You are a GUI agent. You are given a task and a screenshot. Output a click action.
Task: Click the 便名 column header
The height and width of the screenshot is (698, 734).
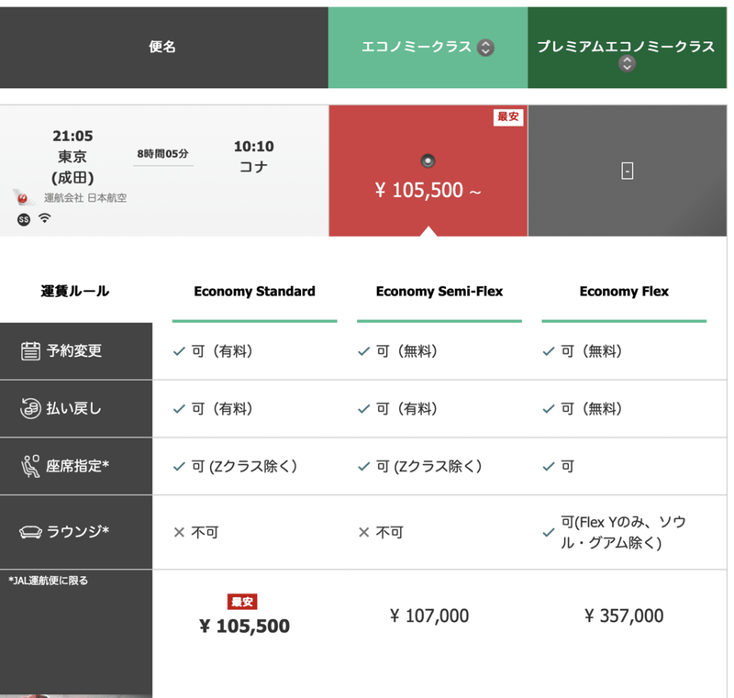pos(163,47)
